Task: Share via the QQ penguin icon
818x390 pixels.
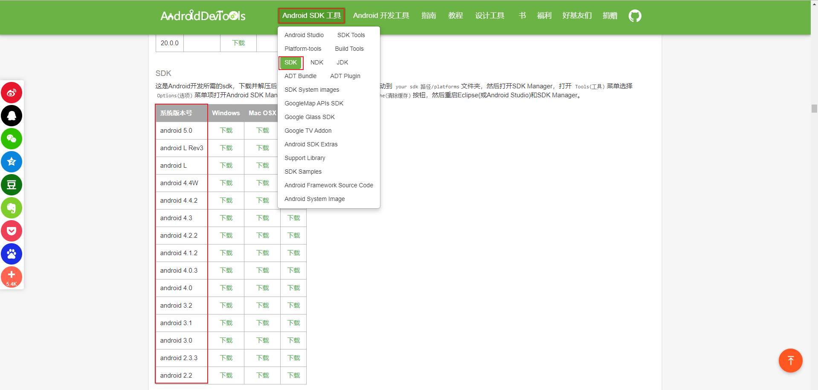Action: (12, 116)
